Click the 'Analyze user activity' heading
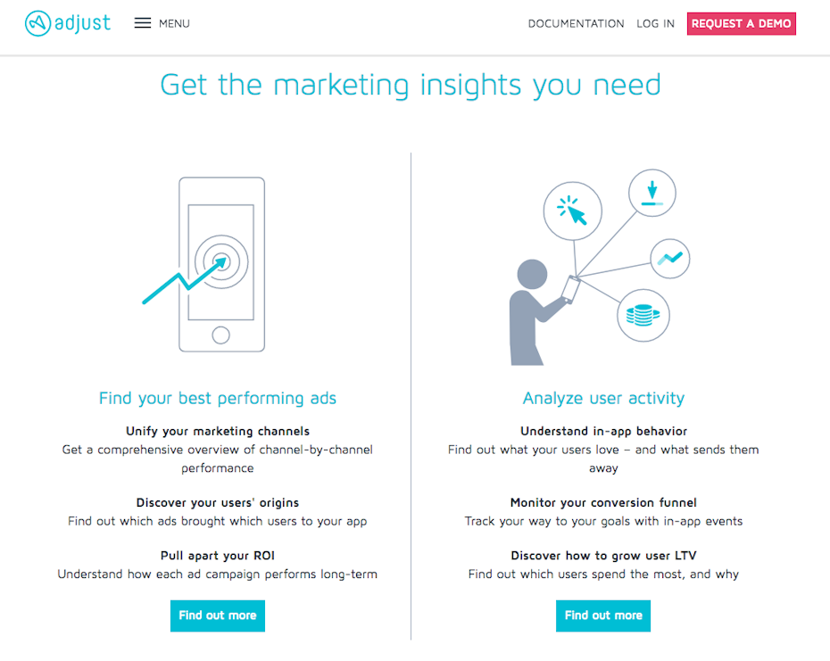 coord(603,398)
